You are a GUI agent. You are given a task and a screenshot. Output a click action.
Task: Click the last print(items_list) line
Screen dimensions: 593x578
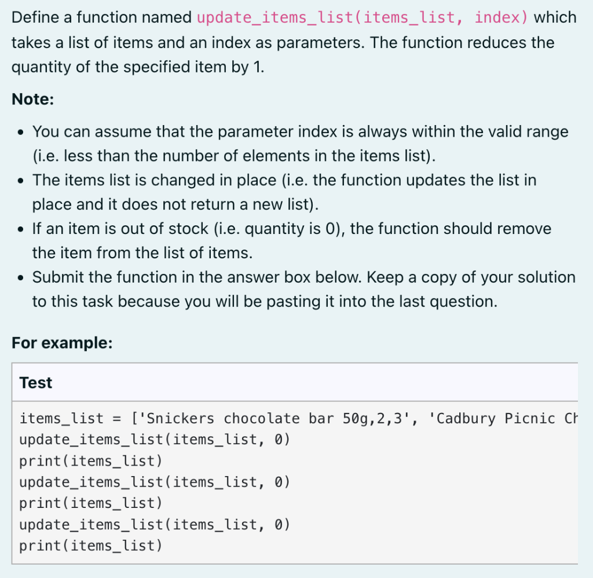click(x=91, y=546)
